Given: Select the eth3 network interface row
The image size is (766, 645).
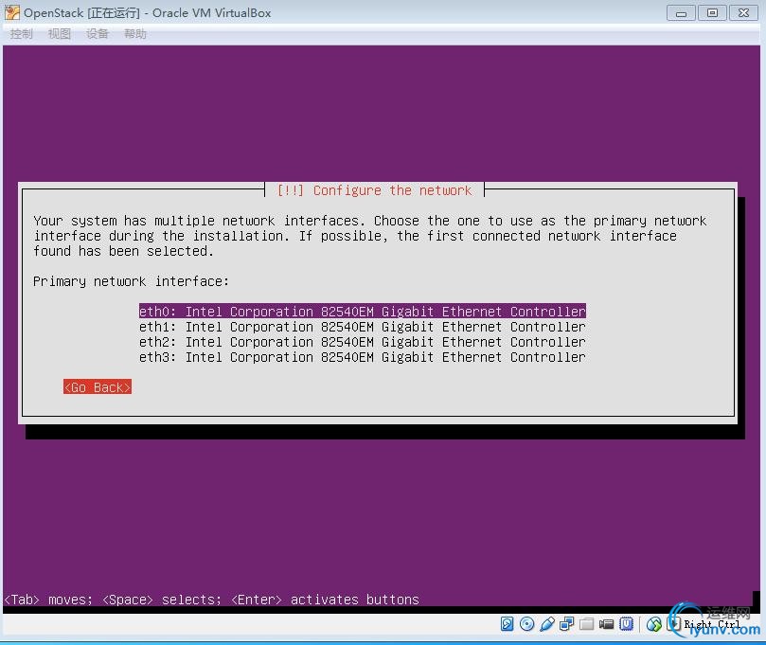Looking at the screenshot, I should 362,357.
